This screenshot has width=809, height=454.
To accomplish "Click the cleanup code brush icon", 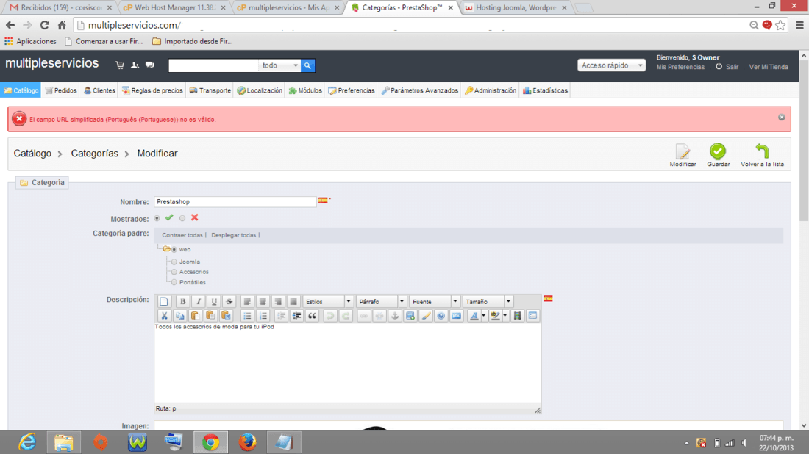I will coord(426,316).
